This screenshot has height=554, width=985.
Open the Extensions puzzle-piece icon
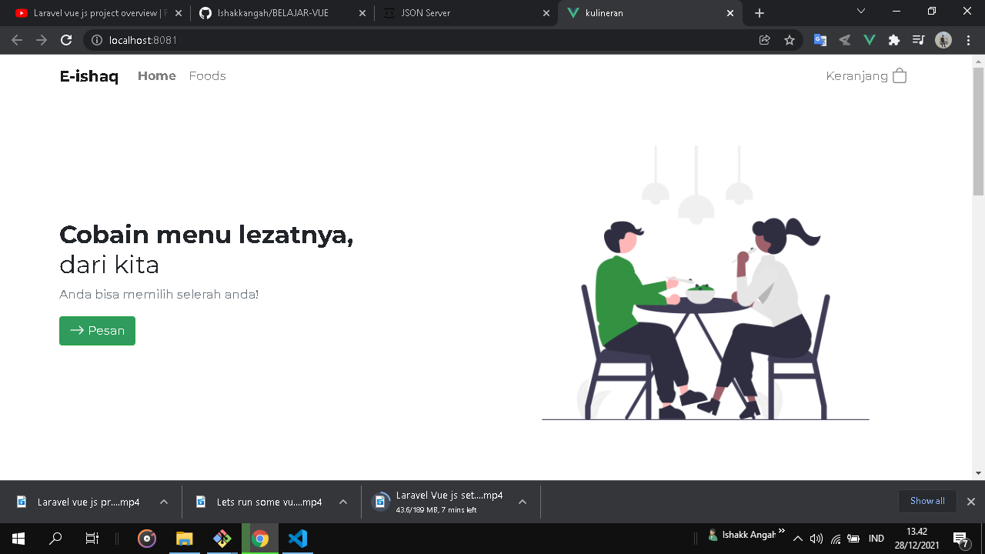click(893, 40)
